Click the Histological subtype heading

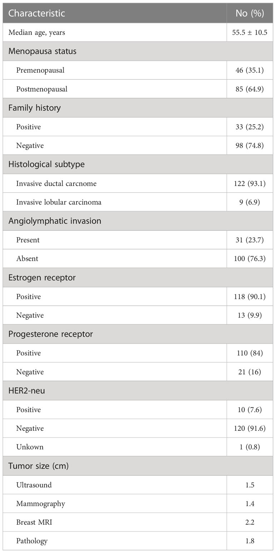[46, 165]
